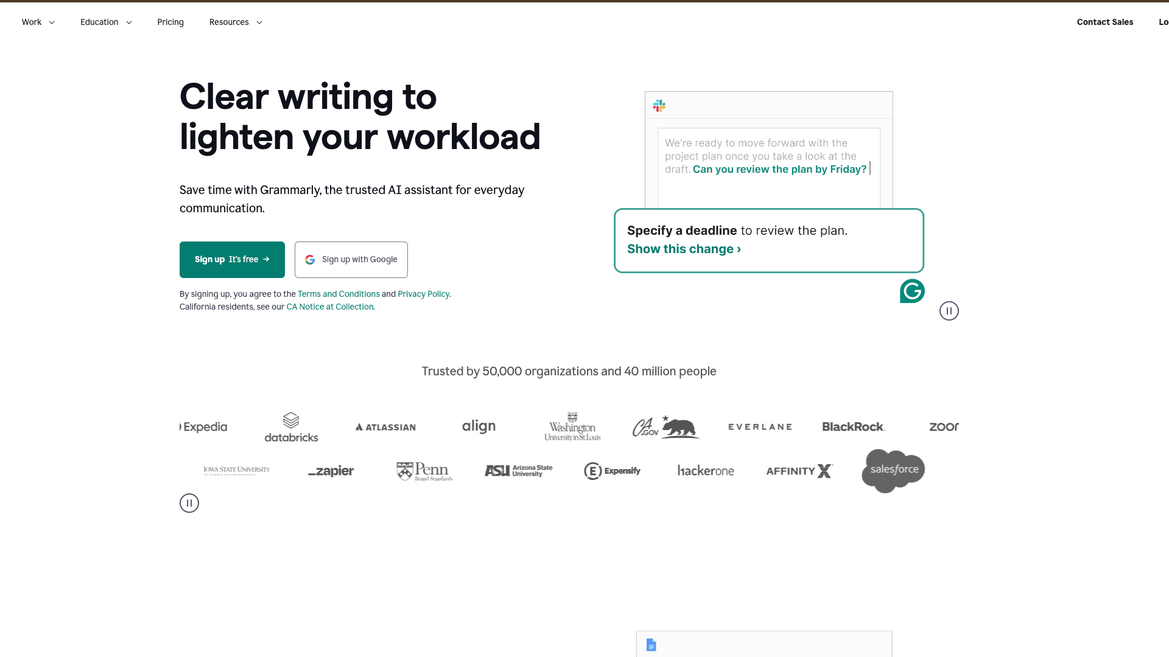
Task: Pause the logo carousel animation
Action: tap(189, 502)
